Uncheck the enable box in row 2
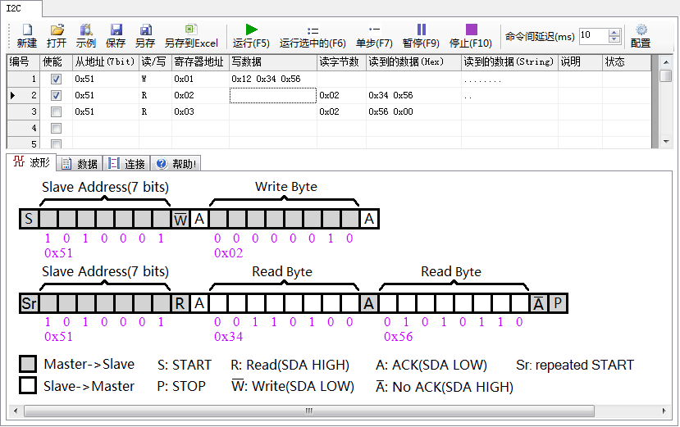Image resolution: width=680 pixels, height=427 pixels. [x=56, y=96]
